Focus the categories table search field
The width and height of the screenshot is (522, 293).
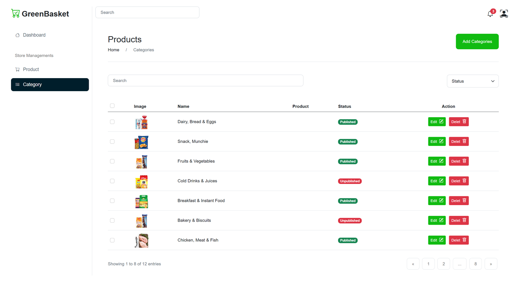tap(206, 80)
